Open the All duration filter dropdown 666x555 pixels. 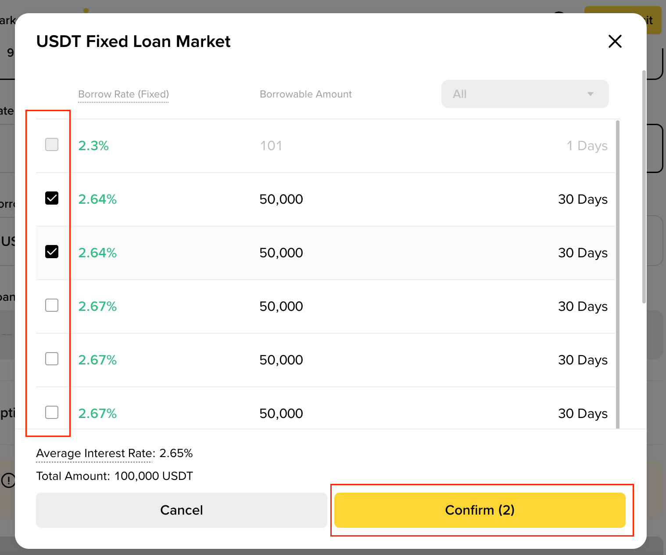524,94
